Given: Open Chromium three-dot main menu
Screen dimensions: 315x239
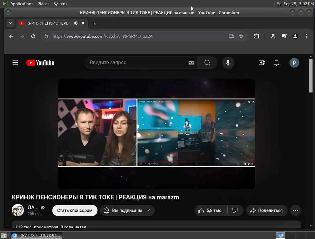Looking at the screenshot, I should pyautogui.click(x=306, y=36).
